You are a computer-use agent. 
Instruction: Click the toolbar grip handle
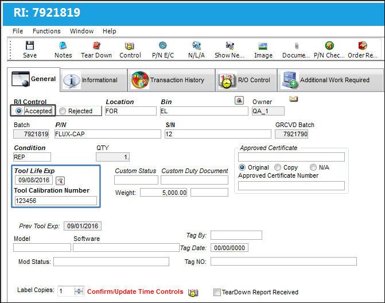[10, 50]
